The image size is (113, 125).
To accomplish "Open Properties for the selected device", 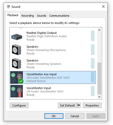I will [x=92, y=105].
